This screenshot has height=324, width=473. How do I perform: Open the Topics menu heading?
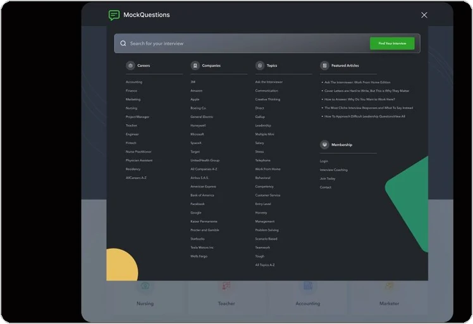point(272,66)
